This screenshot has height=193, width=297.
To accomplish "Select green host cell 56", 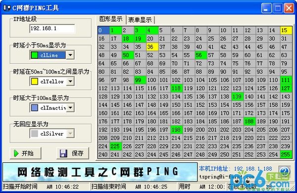I will tap(201, 55).
